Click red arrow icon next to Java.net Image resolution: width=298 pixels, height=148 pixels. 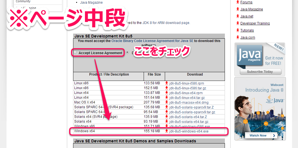238,16
